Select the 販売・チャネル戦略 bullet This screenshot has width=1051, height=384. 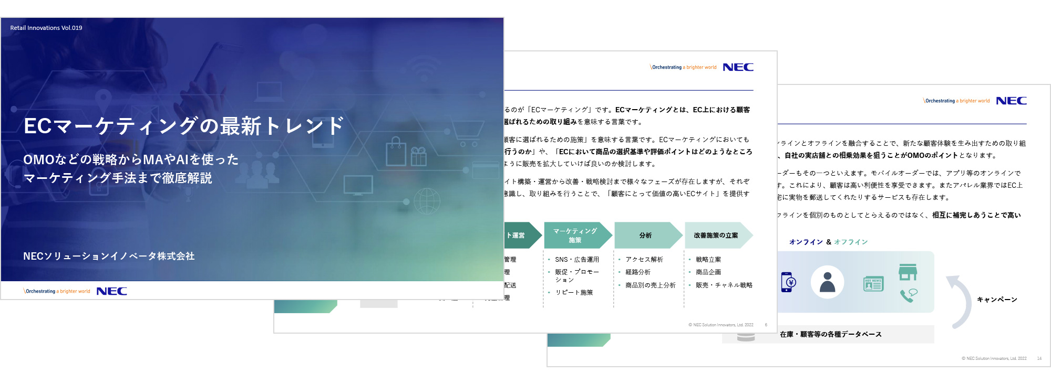pyautogui.click(x=724, y=285)
